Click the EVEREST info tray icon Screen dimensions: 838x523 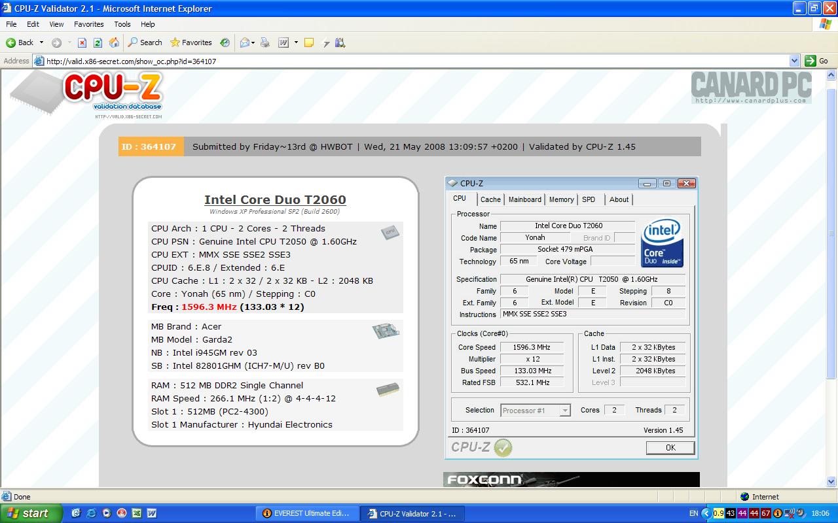(778, 513)
